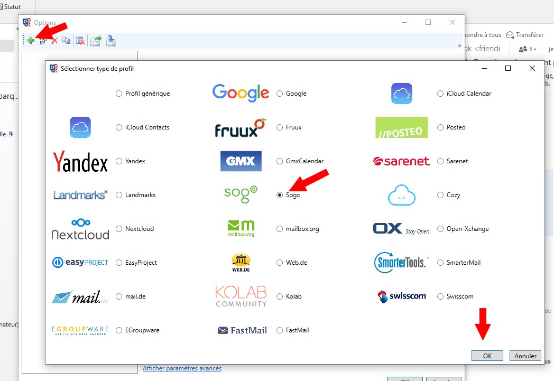This screenshot has height=381, width=554.
Task: Select the Google profile radio button
Action: pyautogui.click(x=280, y=94)
